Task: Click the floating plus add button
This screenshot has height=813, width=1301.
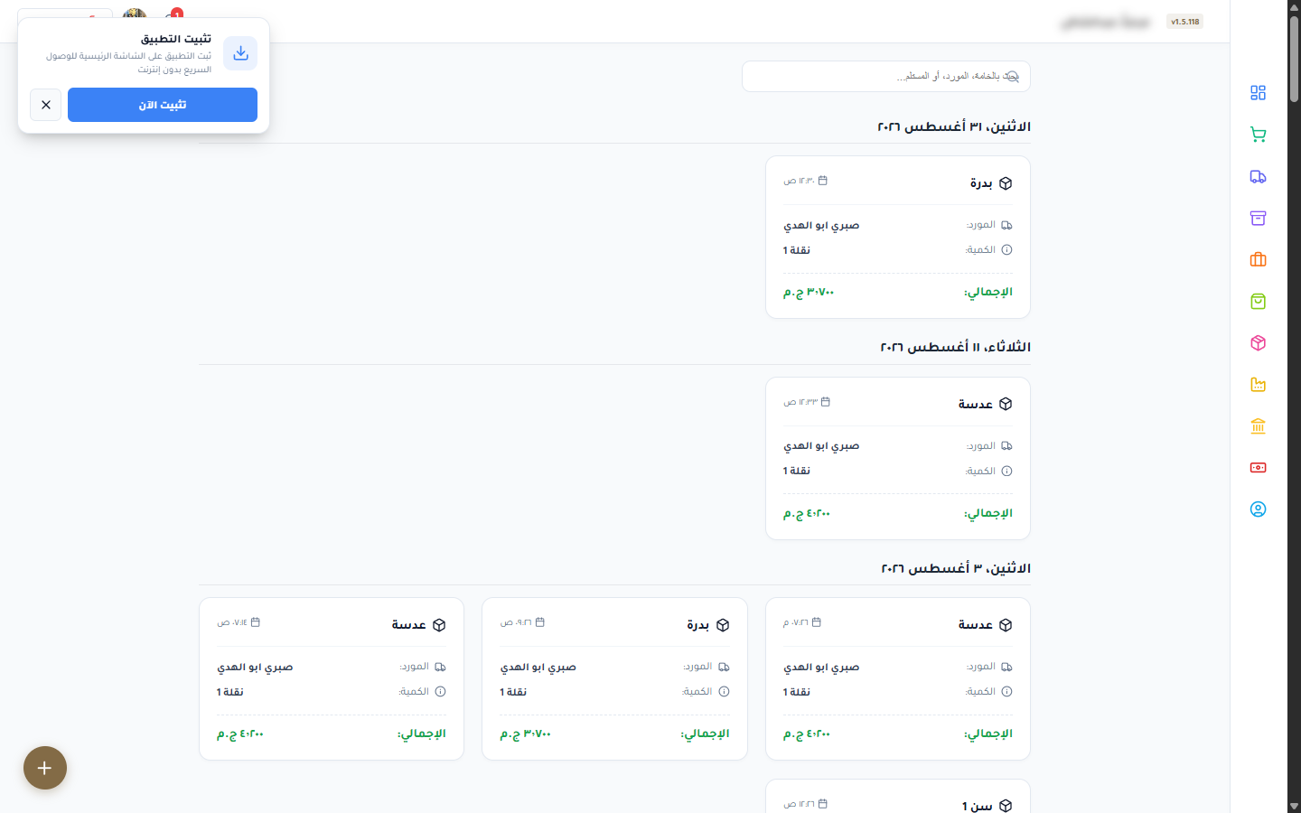Action: (45, 768)
